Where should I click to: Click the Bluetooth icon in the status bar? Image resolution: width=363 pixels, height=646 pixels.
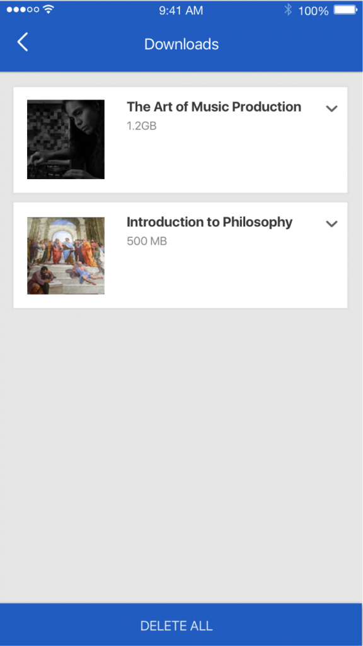(288, 9)
